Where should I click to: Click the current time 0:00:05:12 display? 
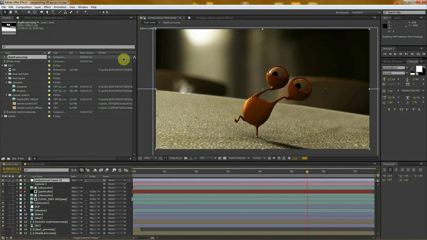(x=12, y=169)
